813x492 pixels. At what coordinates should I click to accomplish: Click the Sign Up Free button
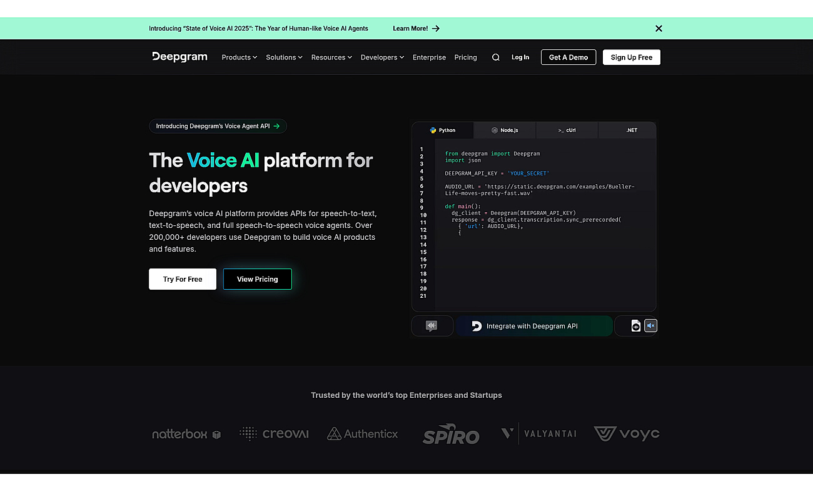[632, 57]
